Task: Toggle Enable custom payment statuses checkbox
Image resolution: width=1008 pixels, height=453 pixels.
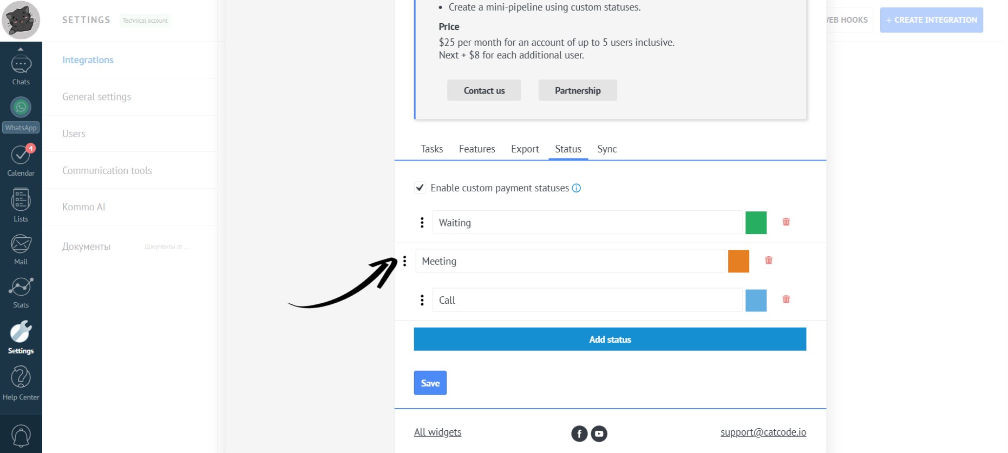Action: 420,188
